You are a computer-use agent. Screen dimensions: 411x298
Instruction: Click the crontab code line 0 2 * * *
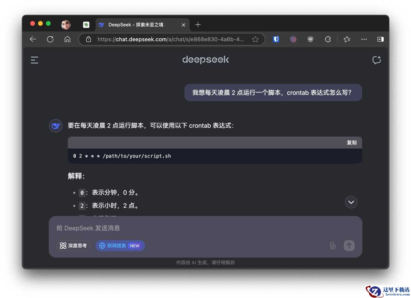coord(122,156)
